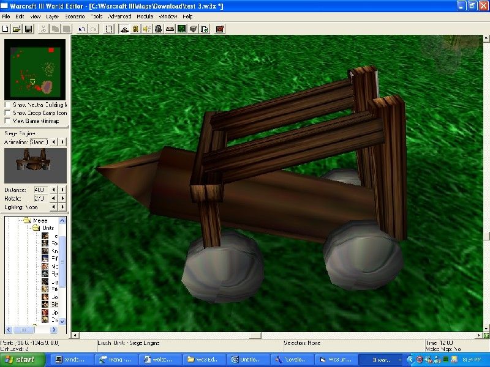Open the Trigger Editor icon

coord(135,29)
